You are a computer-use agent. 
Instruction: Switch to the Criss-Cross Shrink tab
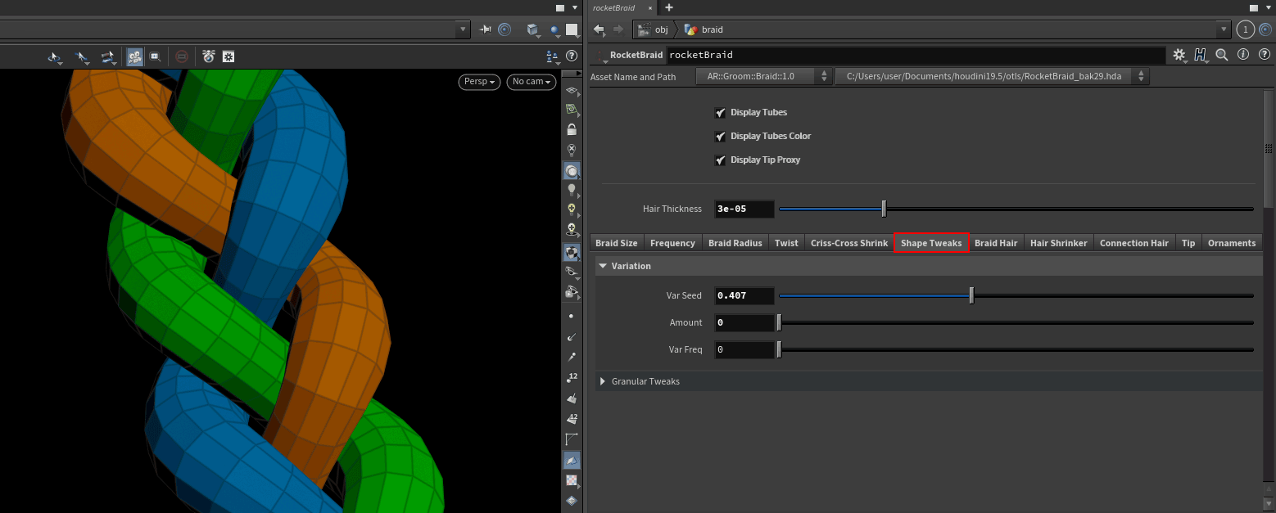849,243
